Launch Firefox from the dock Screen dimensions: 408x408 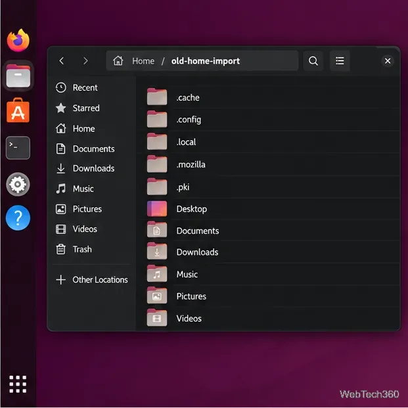pyautogui.click(x=18, y=40)
